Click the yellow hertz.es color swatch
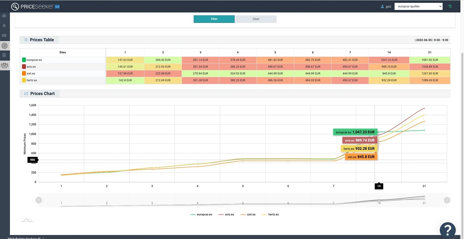 pos(24,80)
